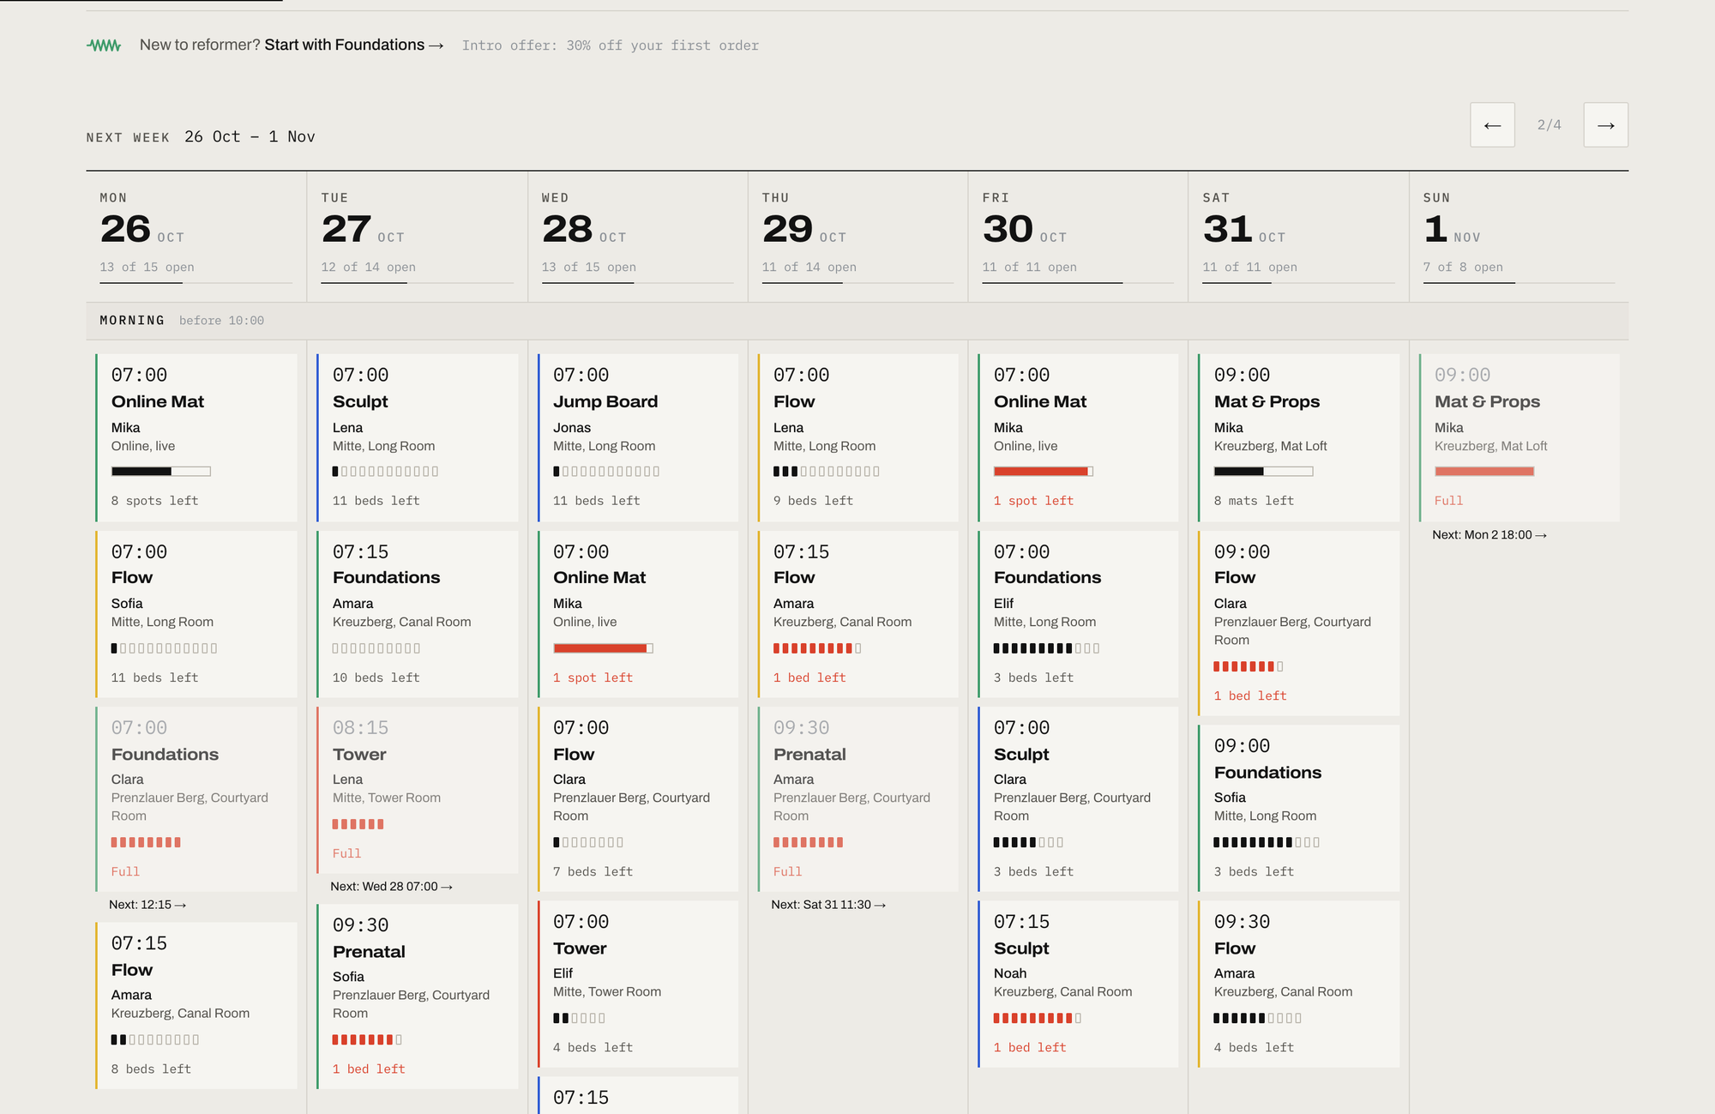Open Friday 07:00 Online Mat class

[1079, 437]
